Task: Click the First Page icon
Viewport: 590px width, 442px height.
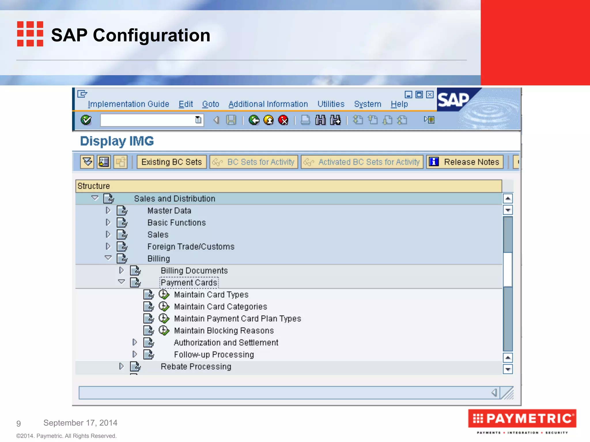Action: pyautogui.click(x=358, y=120)
